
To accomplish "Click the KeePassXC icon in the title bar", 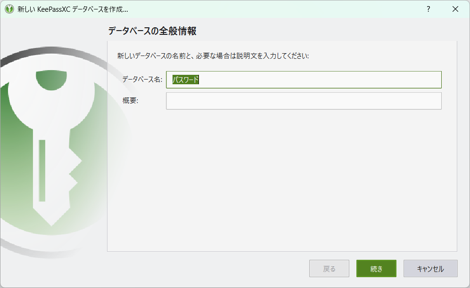I will (x=9, y=9).
